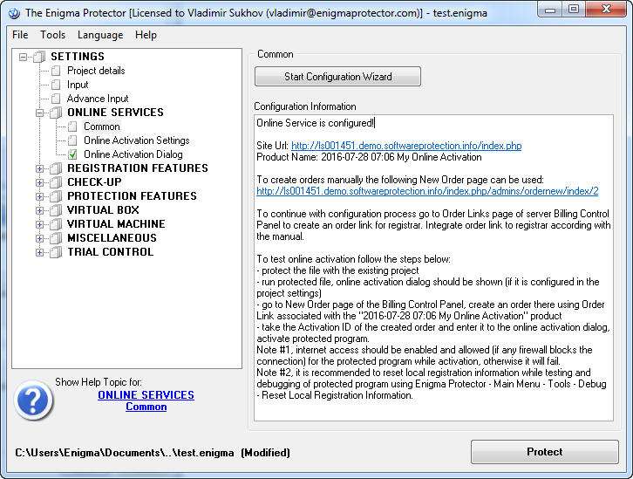
Task: Select the CHECK-UP label
Action: coord(94,182)
